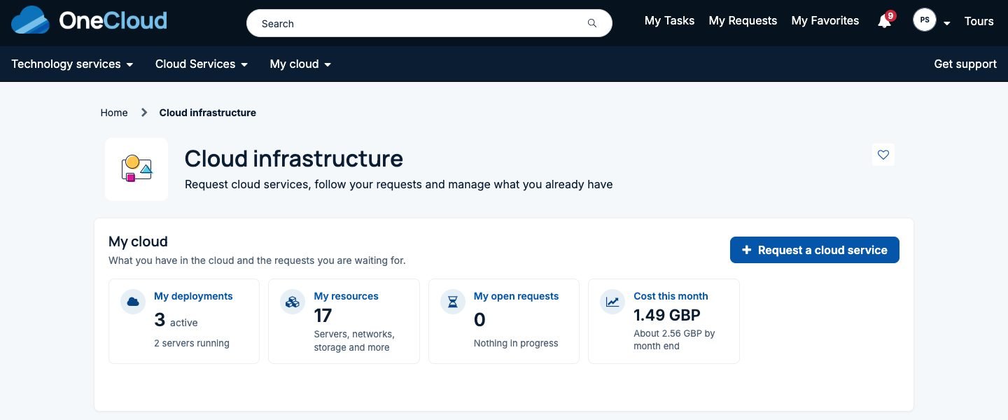Screen dimensions: 1008x420
Task: Click the chart icon in Cost this month
Action: [612, 302]
